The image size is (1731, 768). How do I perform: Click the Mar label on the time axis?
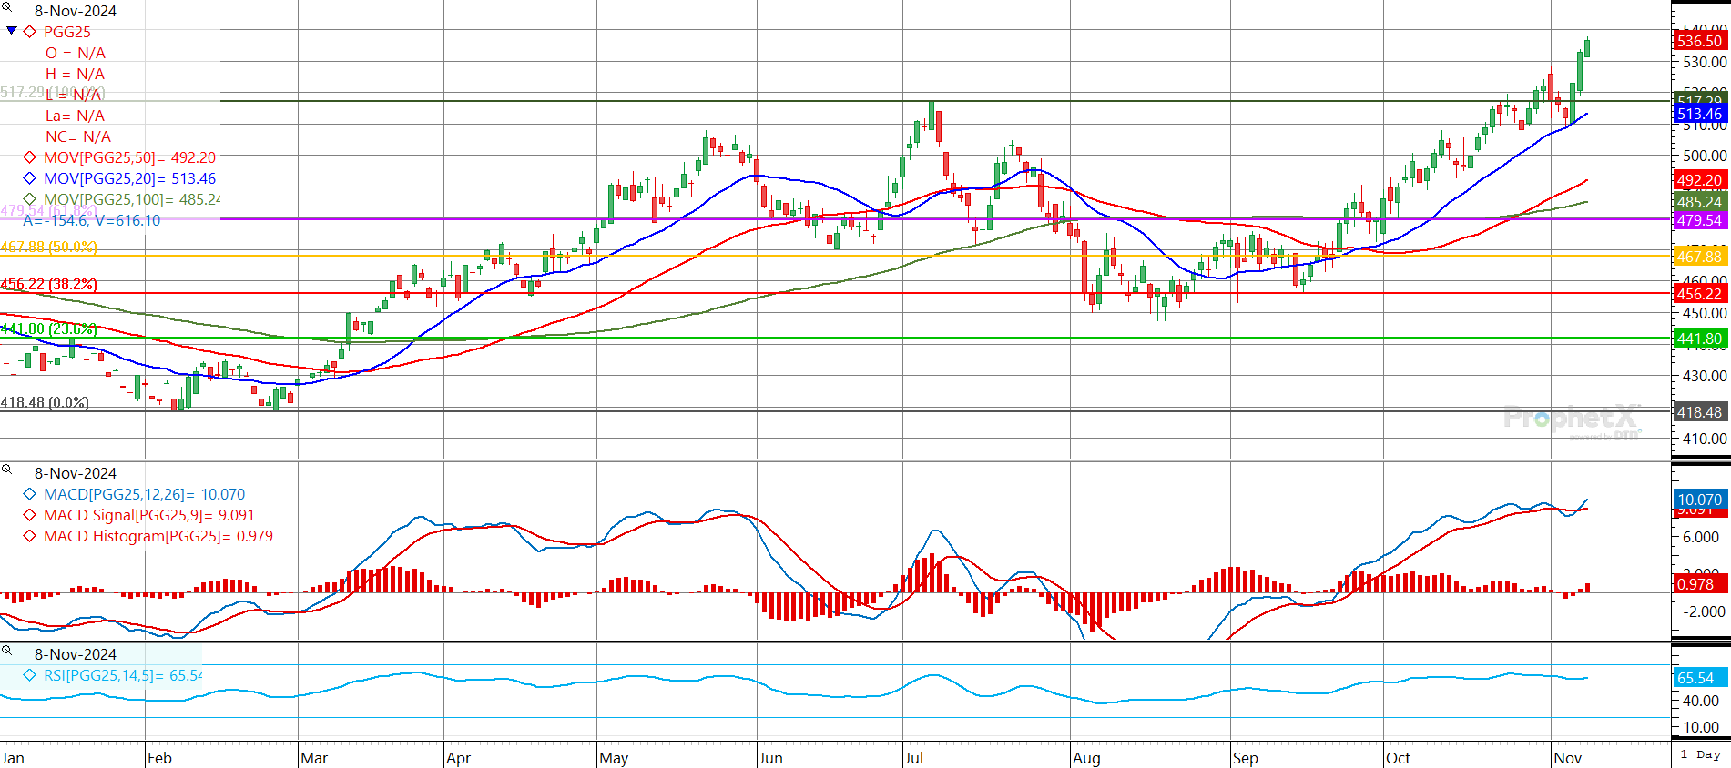(x=314, y=758)
